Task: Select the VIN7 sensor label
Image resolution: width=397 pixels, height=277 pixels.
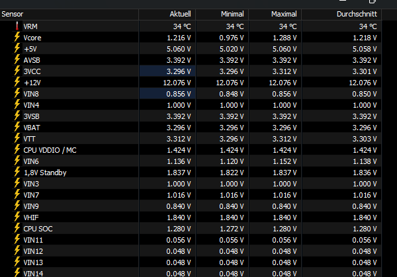Action: [31, 195]
